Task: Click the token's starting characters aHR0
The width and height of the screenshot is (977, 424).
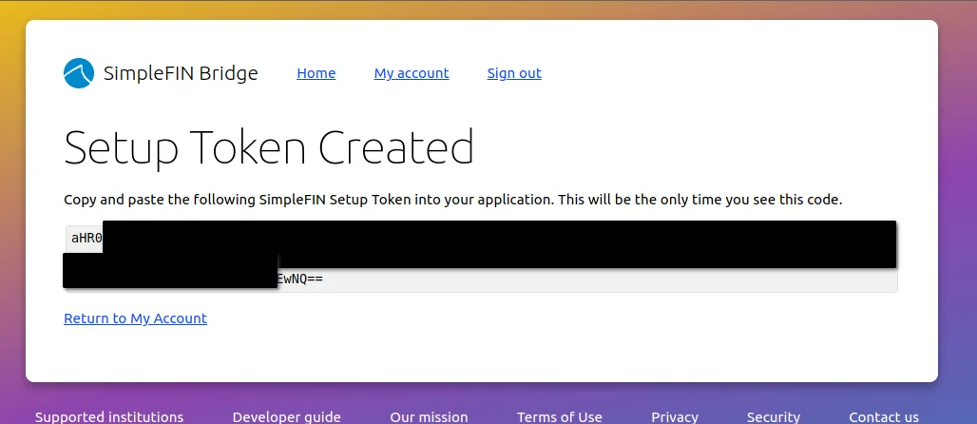Action: point(86,238)
